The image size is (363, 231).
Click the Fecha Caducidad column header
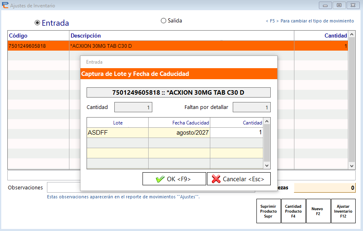point(179,123)
